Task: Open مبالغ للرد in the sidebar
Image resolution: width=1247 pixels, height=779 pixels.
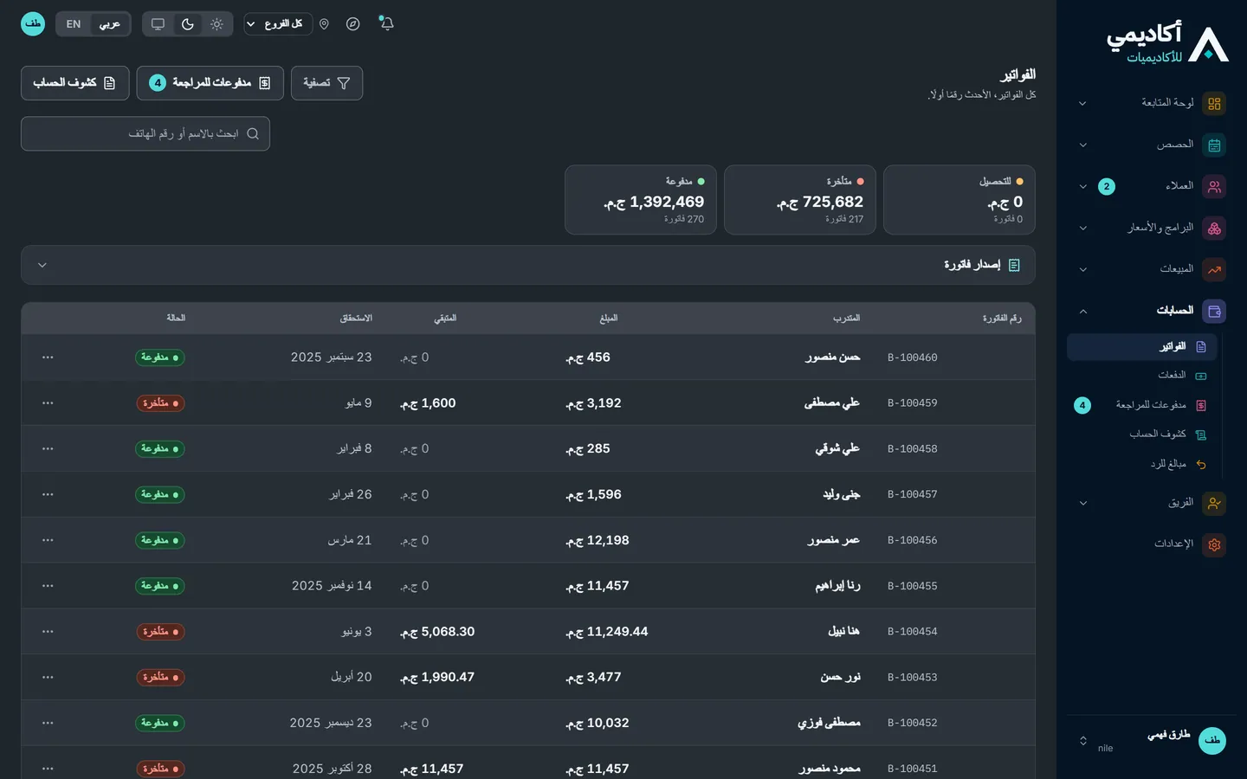Action: (1142, 464)
